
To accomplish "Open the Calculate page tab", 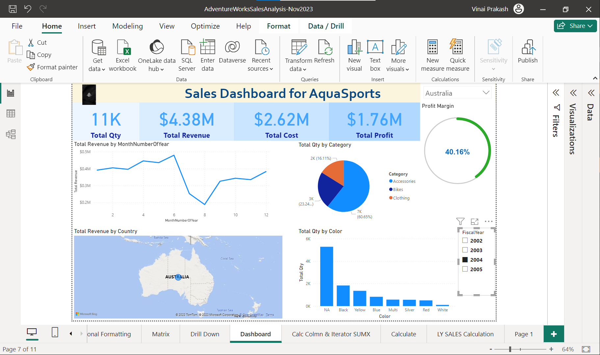I will coord(404,334).
